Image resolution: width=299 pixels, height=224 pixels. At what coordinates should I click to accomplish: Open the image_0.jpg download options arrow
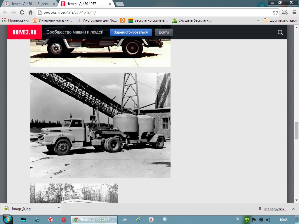59,209
